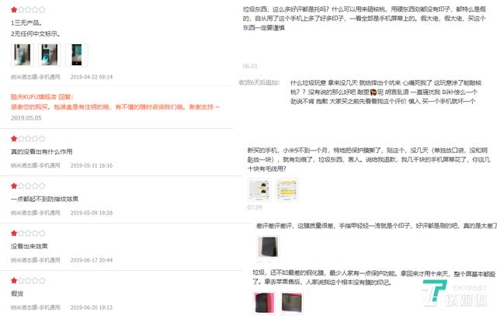This screenshot has height=316, width=497.
Task: Click red star of review dated 2019-05-11
Action: tap(14, 138)
